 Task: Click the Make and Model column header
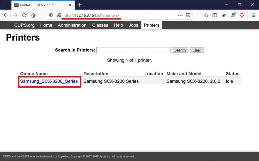point(184,74)
